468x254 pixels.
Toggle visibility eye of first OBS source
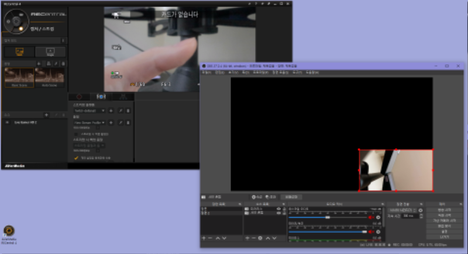click(x=279, y=208)
